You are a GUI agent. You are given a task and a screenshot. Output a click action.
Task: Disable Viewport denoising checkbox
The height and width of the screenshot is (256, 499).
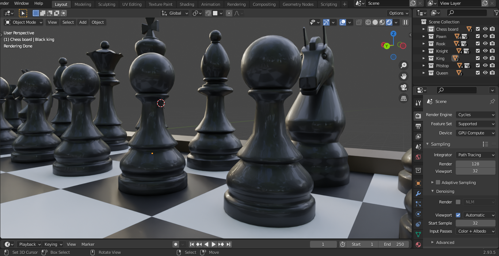[458, 215]
